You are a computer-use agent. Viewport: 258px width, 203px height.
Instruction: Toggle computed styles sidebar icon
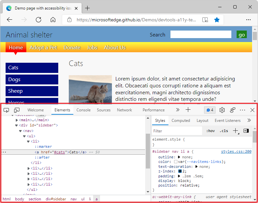246,131
